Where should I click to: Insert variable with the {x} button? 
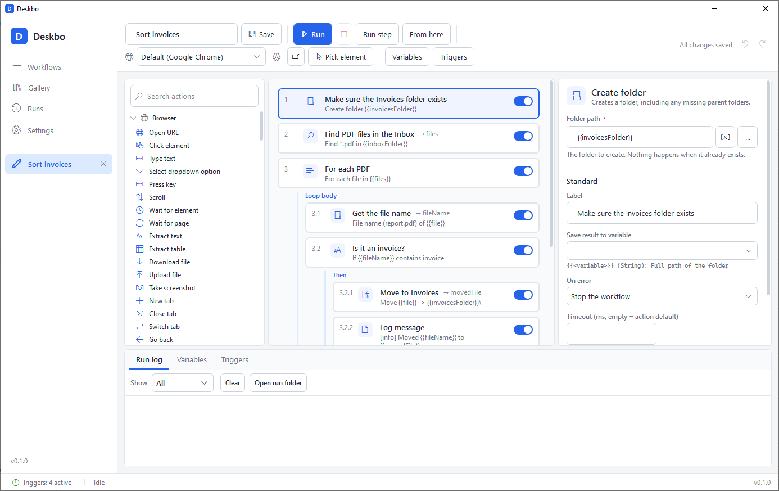725,137
